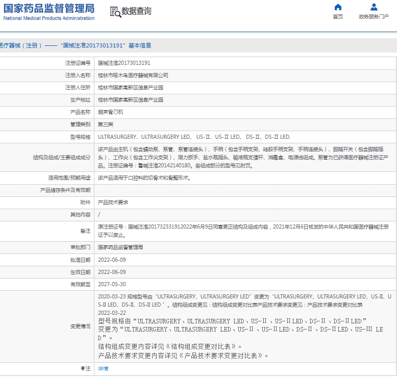Click the 适用范围 intended use text
397x378 pixels.
click(144, 178)
